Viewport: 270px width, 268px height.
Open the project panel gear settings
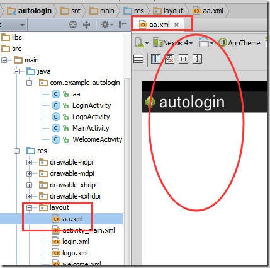pyautogui.click(x=106, y=25)
